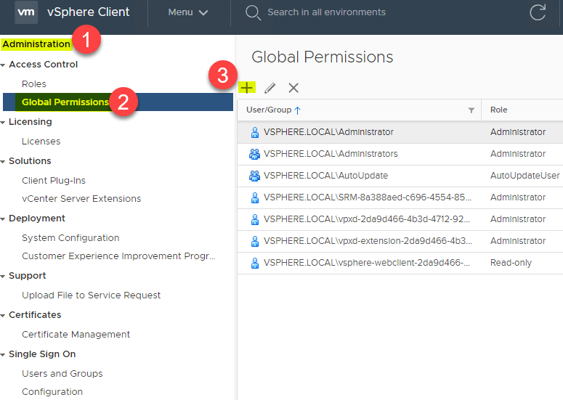Open Licenses page
Screen dimensions: 563x400
[x=41, y=142]
